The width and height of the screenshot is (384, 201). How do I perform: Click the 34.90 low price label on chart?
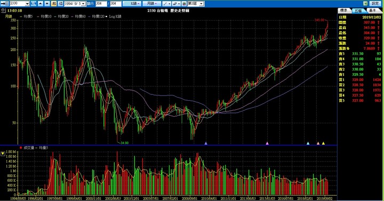[x=124, y=143]
